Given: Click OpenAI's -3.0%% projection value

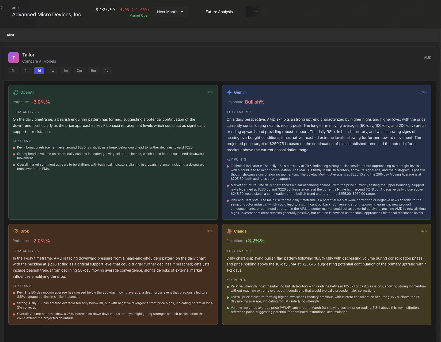Looking at the screenshot, I should [x=41, y=102].
